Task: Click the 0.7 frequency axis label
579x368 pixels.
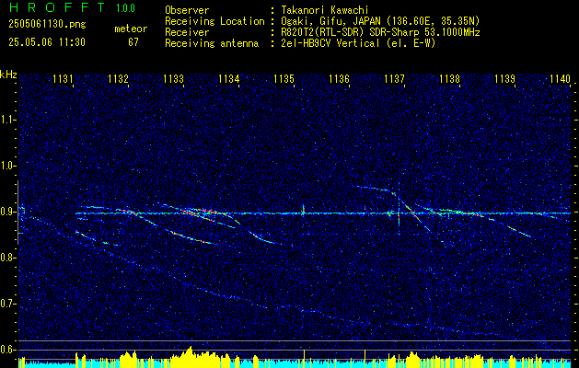Action: click(7, 304)
